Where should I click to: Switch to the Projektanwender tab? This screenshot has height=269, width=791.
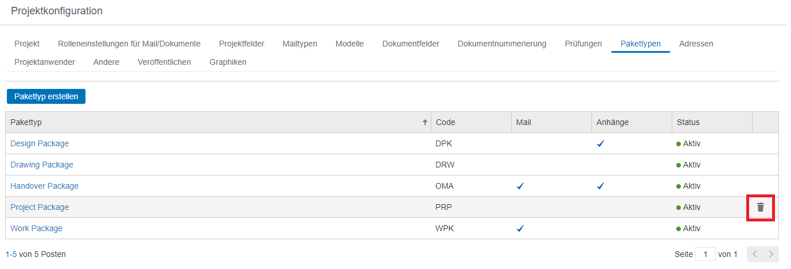coord(45,62)
